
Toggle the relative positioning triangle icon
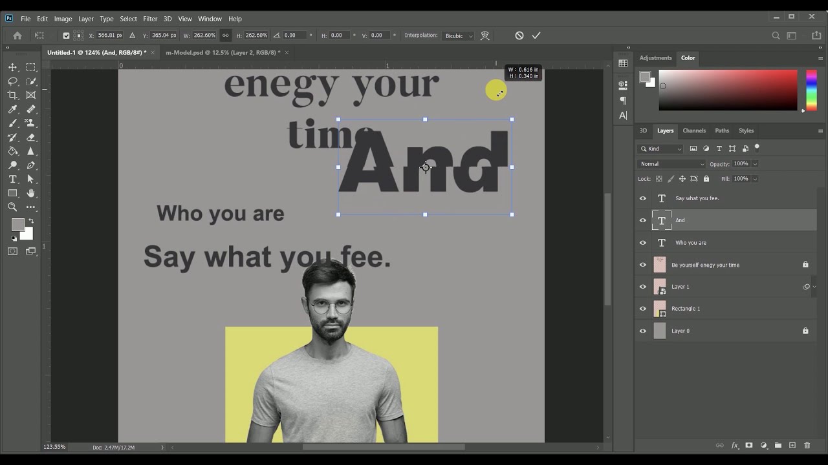pos(132,36)
